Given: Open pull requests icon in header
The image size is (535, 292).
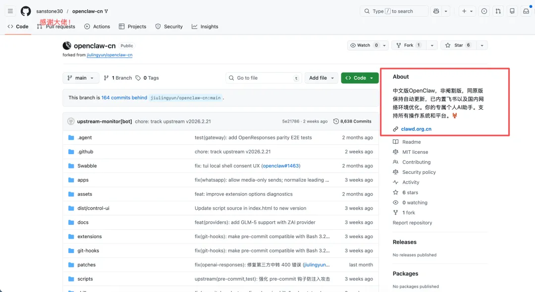Looking at the screenshot, I should (498, 11).
